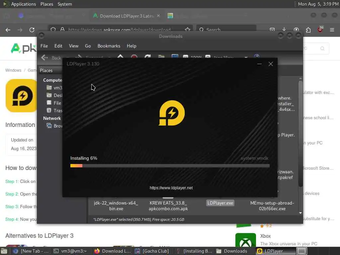340x255 pixels.
Task: Switch to Installing B... window in taskbar
Action: tap(194, 251)
